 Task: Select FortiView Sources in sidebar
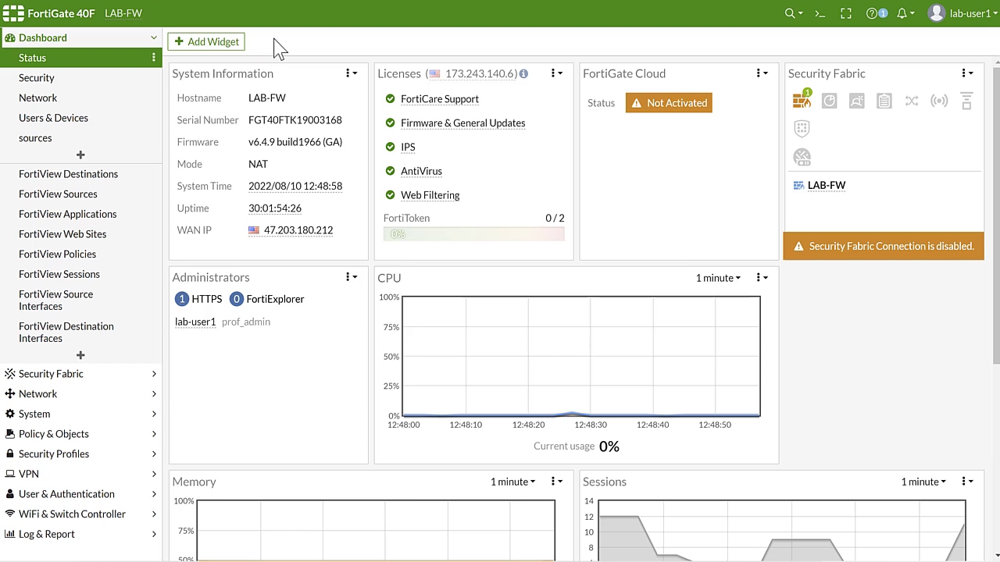click(58, 194)
